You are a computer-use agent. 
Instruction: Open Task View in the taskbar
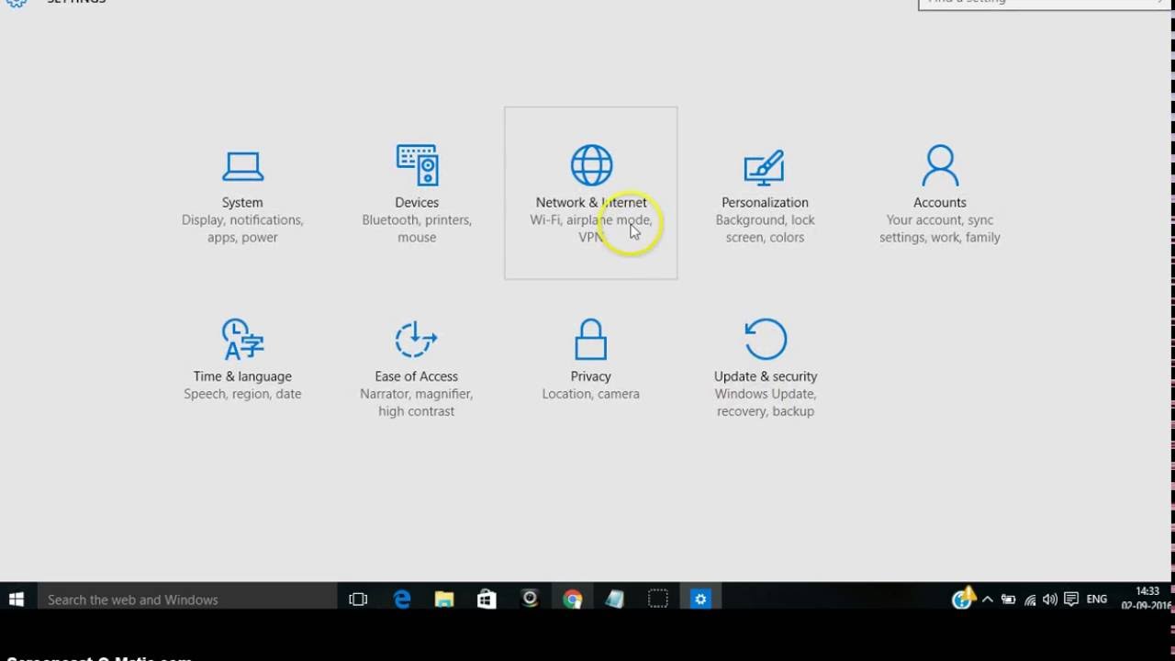358,599
